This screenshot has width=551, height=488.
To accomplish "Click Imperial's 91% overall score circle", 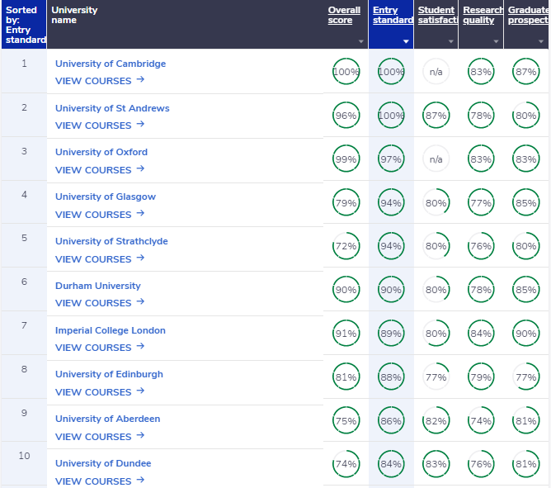I will pos(346,334).
